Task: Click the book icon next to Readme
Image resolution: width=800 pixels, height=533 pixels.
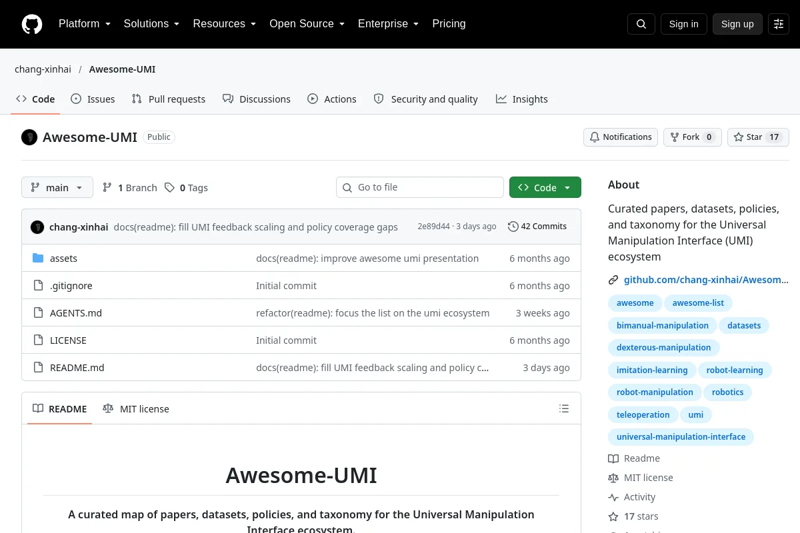Action: (x=613, y=458)
